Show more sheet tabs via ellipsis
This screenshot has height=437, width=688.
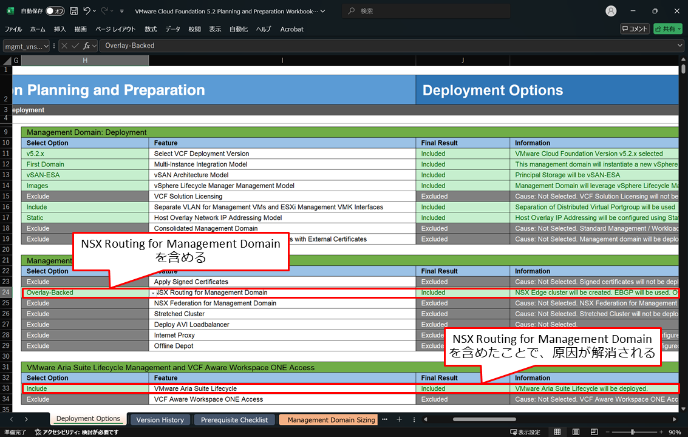[385, 419]
